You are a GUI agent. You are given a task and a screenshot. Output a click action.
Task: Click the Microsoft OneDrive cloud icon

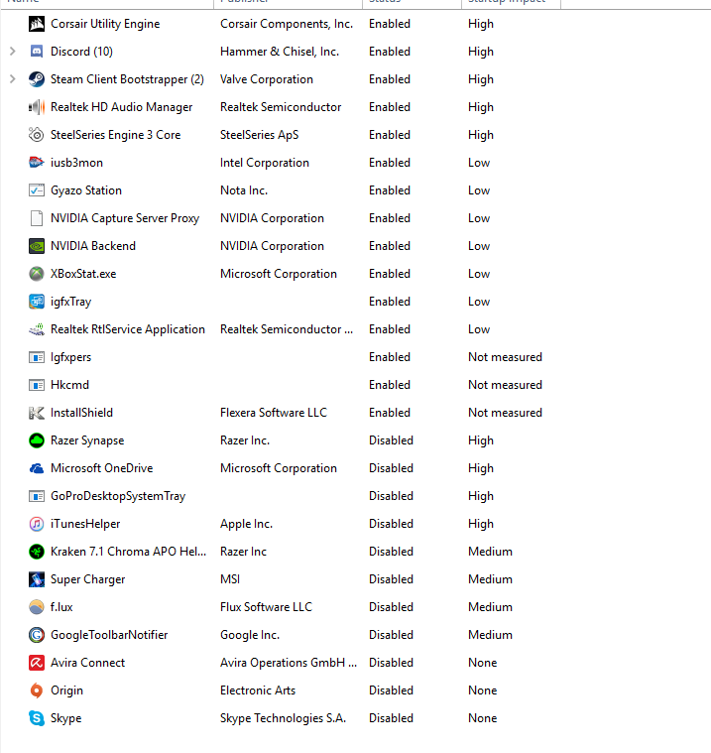click(x=37, y=468)
